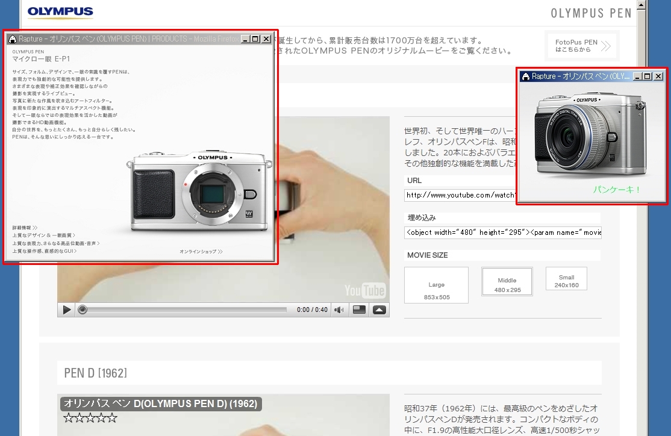The image size is (671, 436).
Task: Click the PEN D [1962] section heading
Action: [95, 373]
